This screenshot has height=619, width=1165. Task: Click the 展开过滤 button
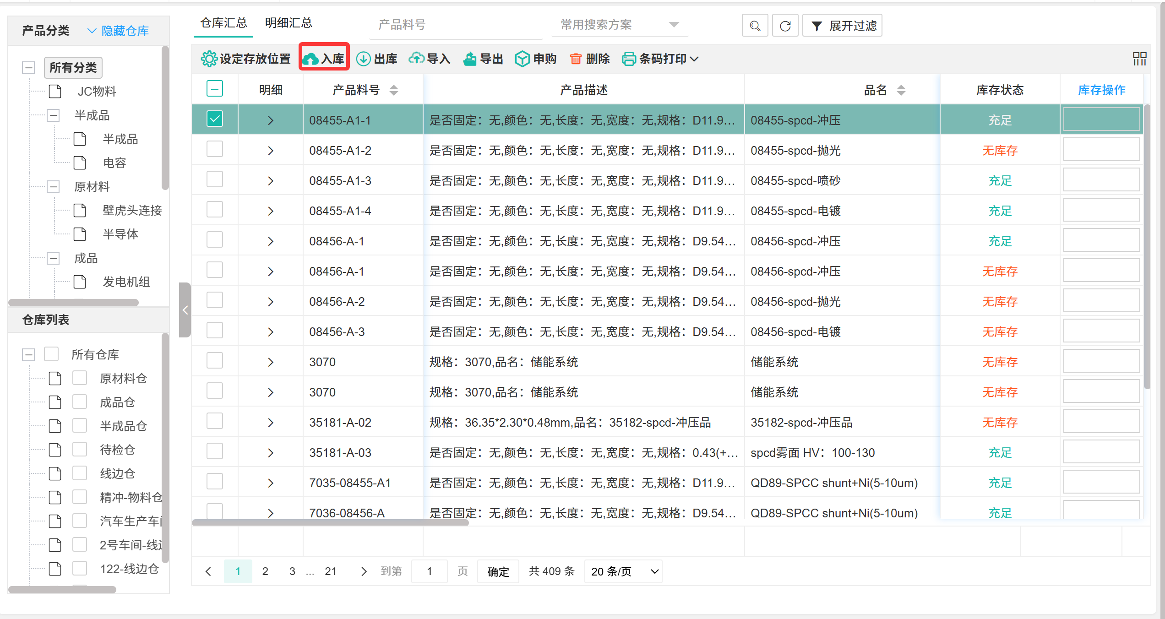pos(843,26)
